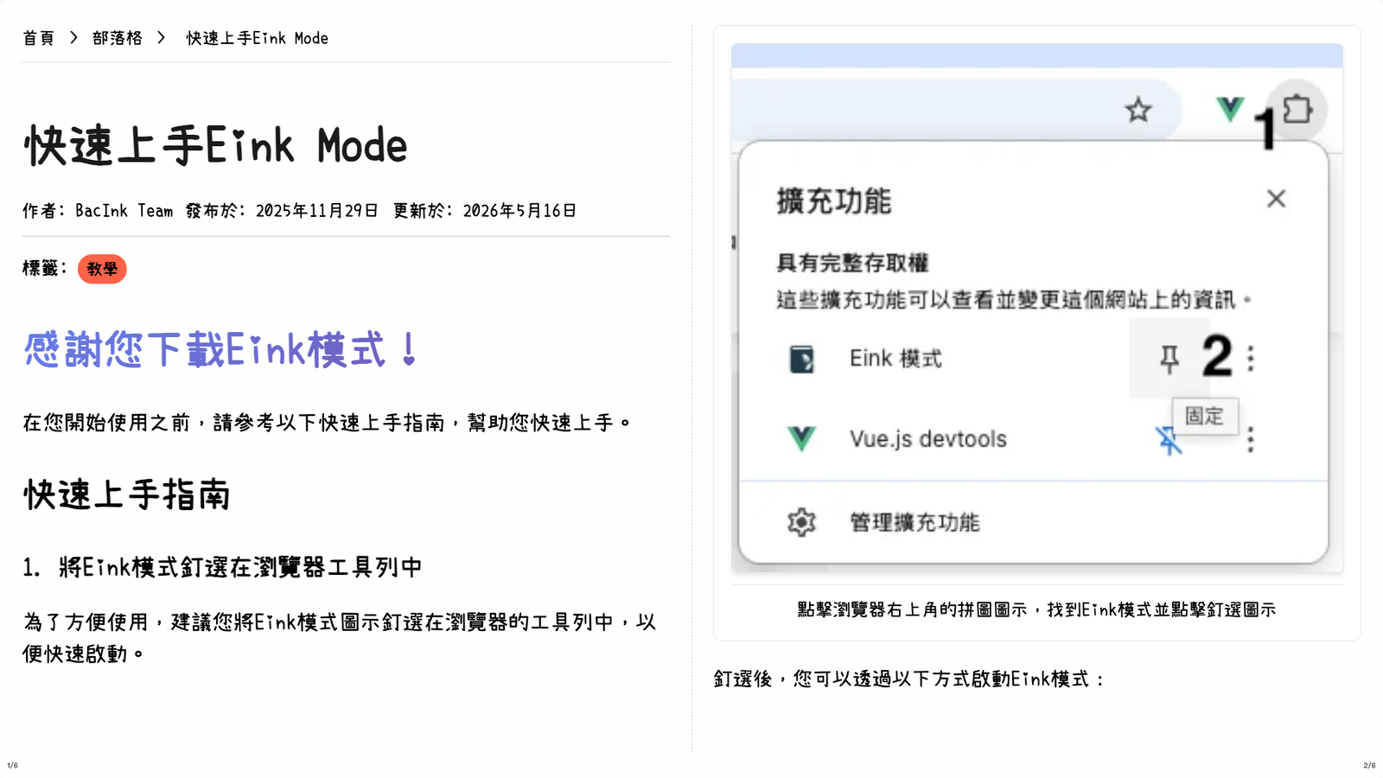The image size is (1383, 778).
Task: Click the paragraph starting 為了方便使用
Action: pyautogui.click(x=340, y=638)
